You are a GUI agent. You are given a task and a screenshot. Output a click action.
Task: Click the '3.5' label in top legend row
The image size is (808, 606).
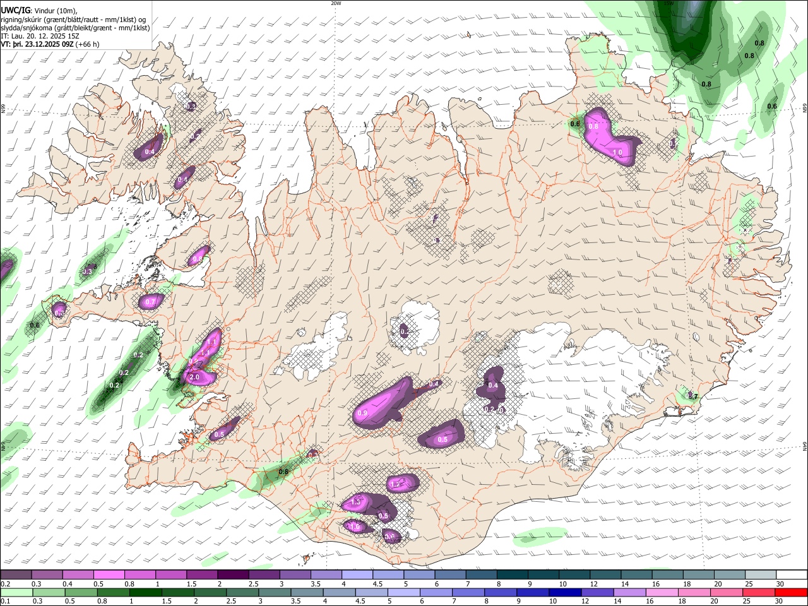pos(315,584)
